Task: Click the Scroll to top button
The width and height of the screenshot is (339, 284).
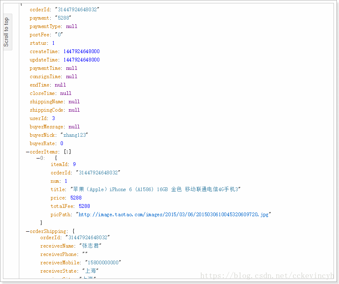Action: click(8, 32)
